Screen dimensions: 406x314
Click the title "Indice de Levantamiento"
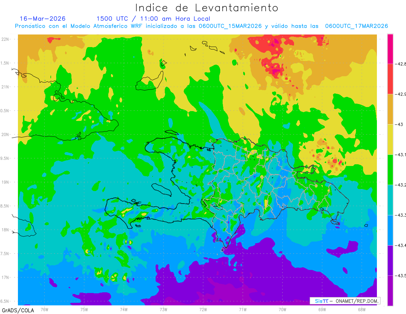pos(206,8)
